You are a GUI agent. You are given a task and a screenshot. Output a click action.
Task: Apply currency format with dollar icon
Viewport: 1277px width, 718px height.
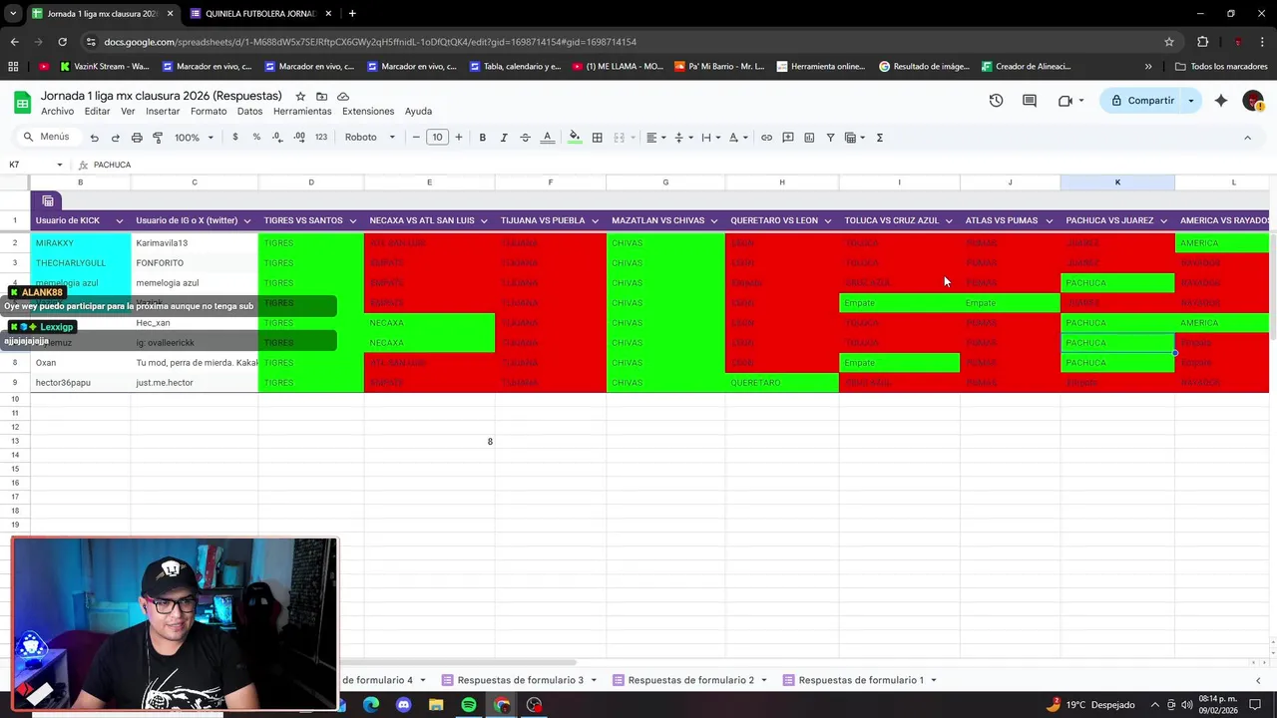tap(235, 138)
